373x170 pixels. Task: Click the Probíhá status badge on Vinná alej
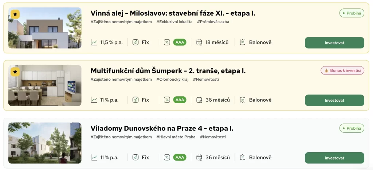tap(352, 13)
